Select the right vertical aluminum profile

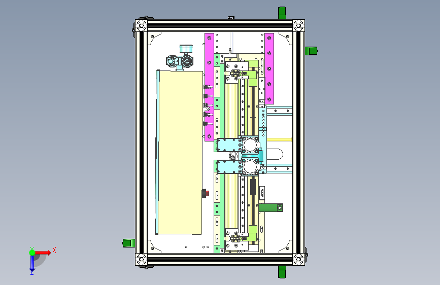tap(298, 142)
